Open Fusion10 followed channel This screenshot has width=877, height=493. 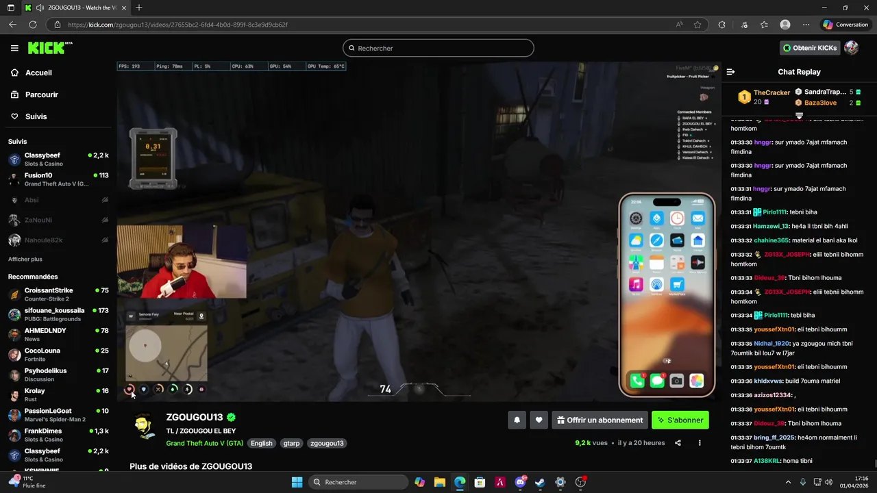pyautogui.click(x=58, y=179)
